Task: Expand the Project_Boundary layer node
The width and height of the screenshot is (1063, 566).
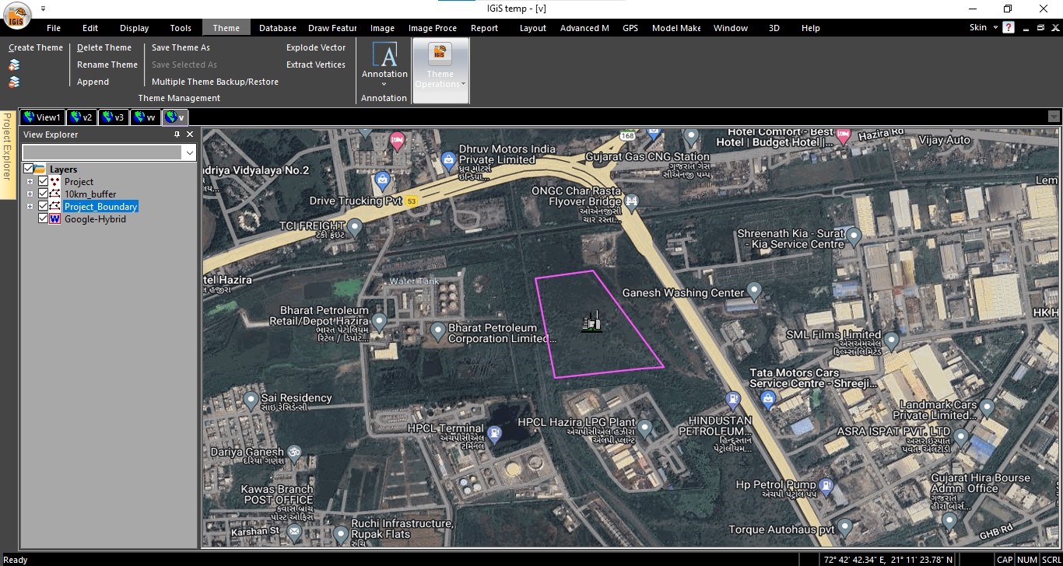Action: click(30, 206)
